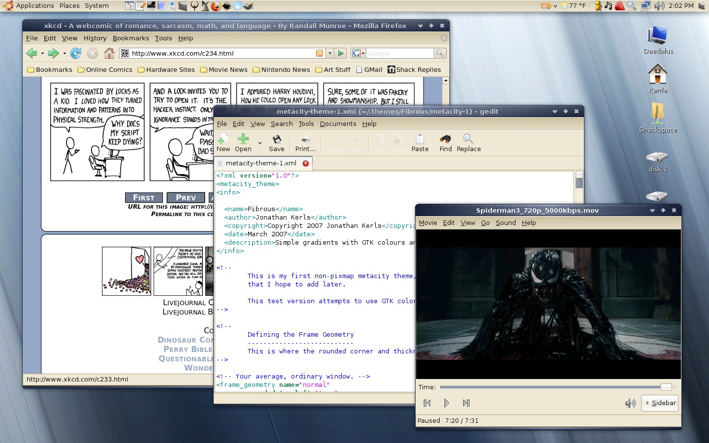Click the Quake launcher icon in the top panel

[x=194, y=6]
